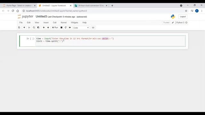Close the 24-hour-clock-conversion tab

pos(107,6)
